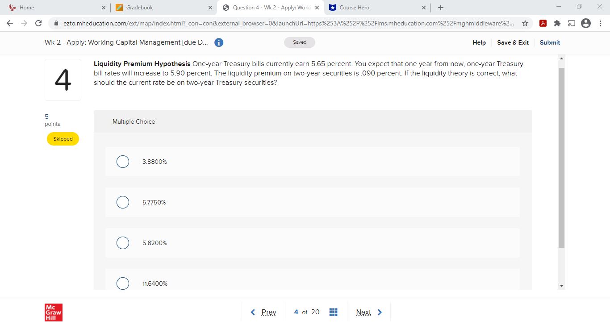Viewport: 610px width, 325px height.
Task: Go to the next question
Action: (369, 312)
